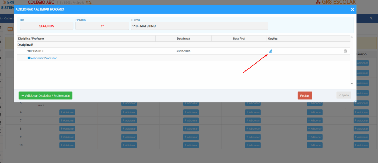The image size is (378, 163).
Task: Click the Sábado Adicionar button in row 6
Action: click(361, 112)
